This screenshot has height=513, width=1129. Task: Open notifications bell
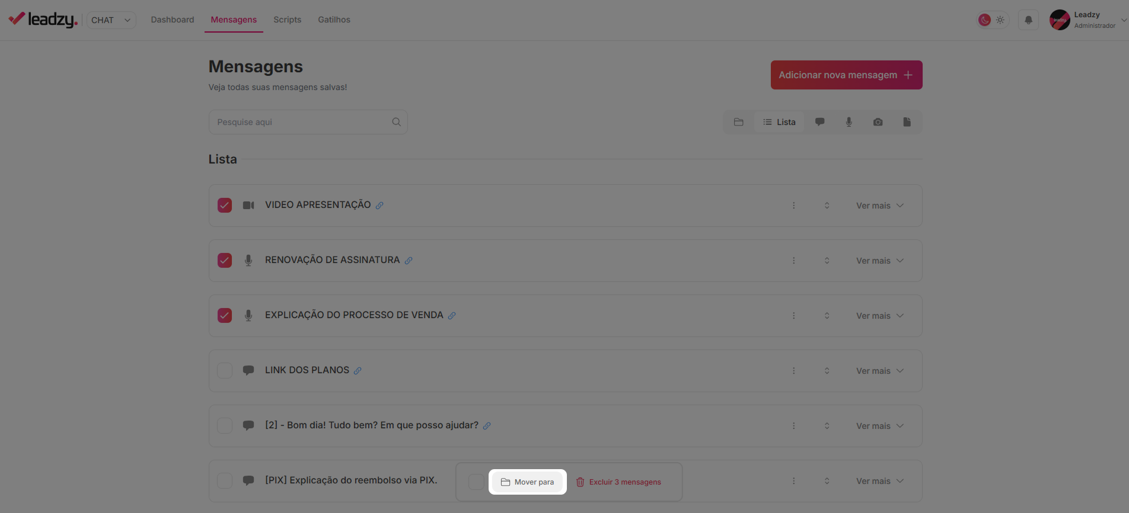point(1029,20)
